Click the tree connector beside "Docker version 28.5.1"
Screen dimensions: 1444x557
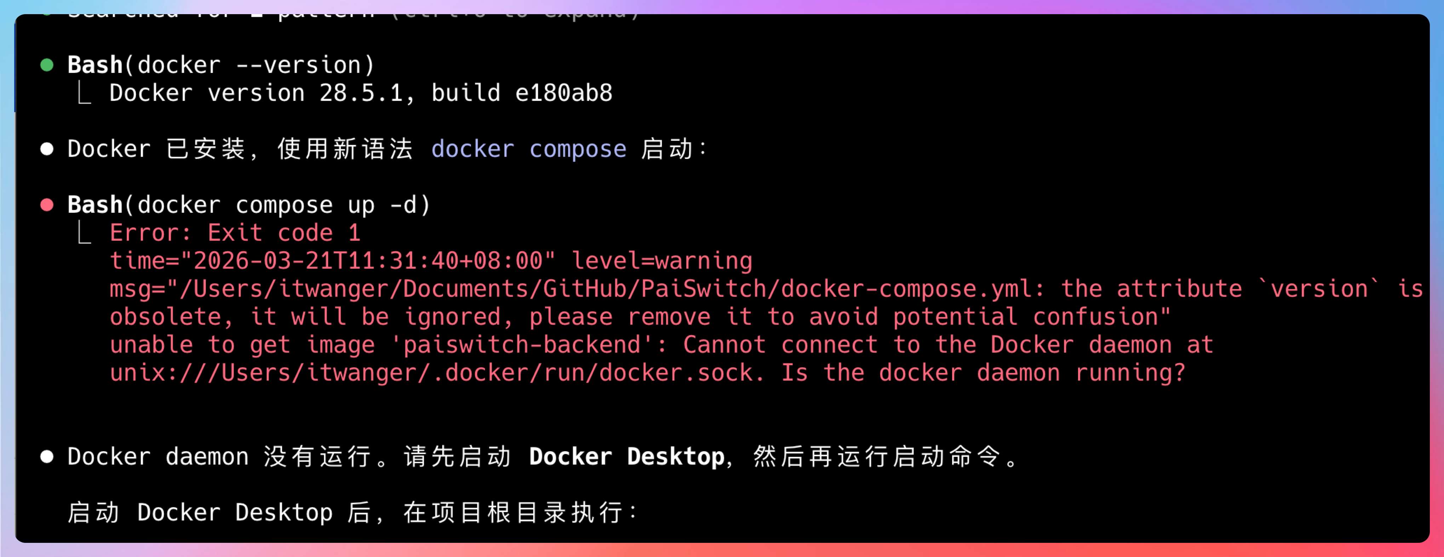[x=84, y=93]
